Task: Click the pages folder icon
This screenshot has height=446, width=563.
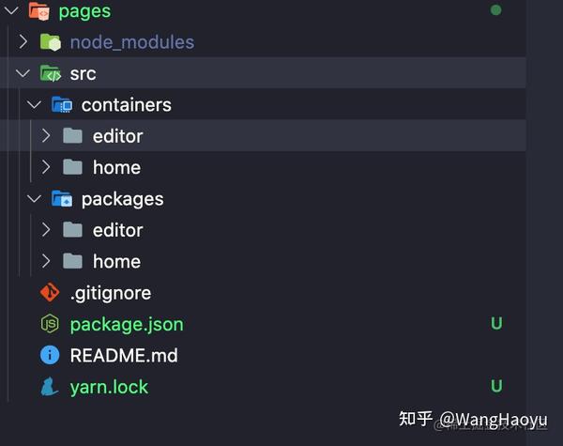Action: [x=38, y=10]
